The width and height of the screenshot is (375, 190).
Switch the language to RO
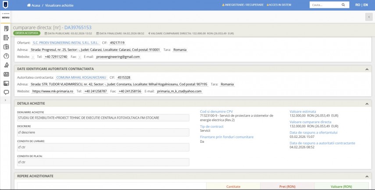[x=358, y=5]
